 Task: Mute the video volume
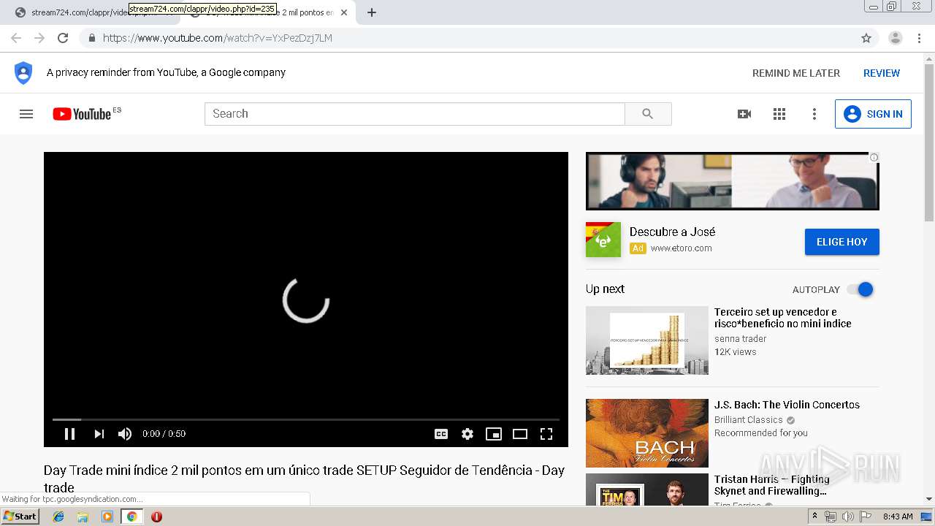125,434
